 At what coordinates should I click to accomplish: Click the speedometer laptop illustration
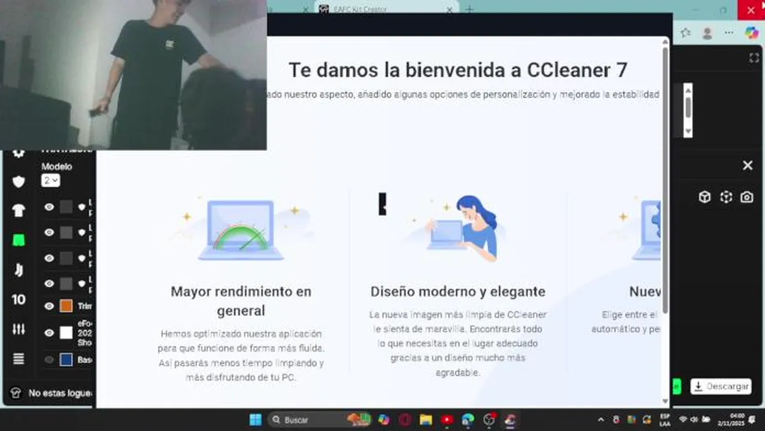241,230
